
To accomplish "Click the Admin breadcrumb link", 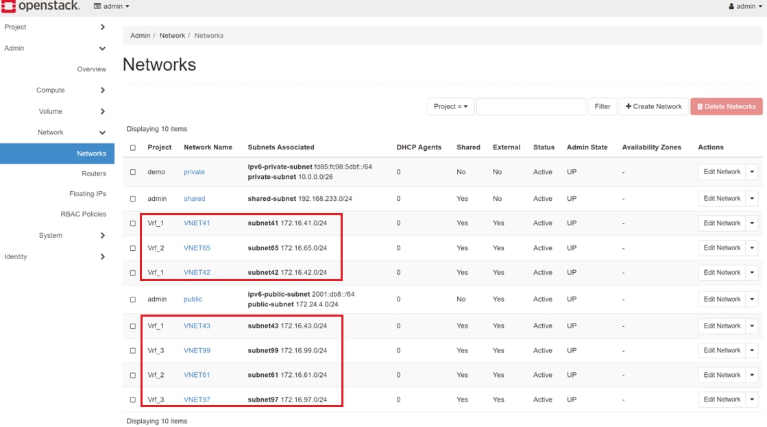I will [140, 36].
